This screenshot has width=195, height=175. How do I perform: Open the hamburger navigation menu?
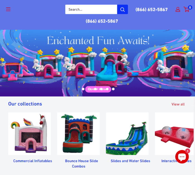8,9
